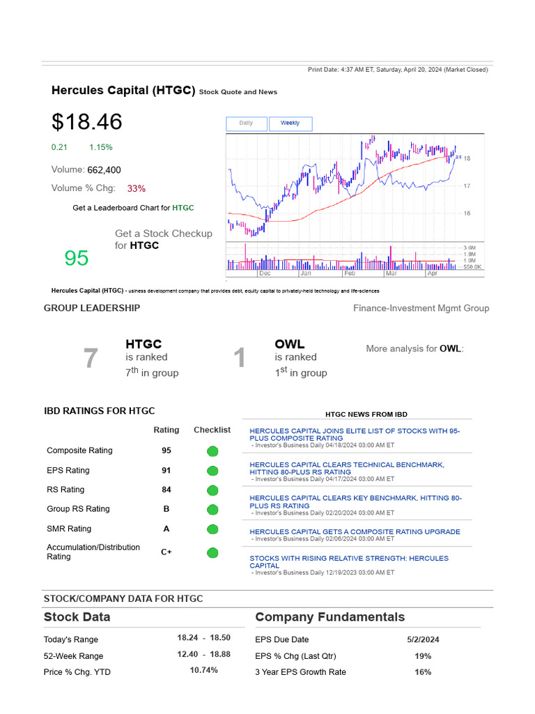Click the green RS Rating checklist dot
This screenshot has height=714, width=535.
click(x=212, y=490)
